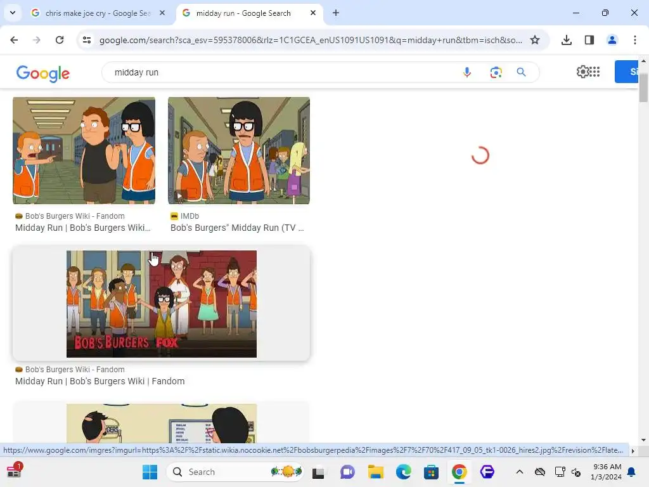The width and height of the screenshot is (649, 487).
Task: Open 'Midday Run | Bob's Burgers Wiki...' truncated link
Action: [83, 228]
